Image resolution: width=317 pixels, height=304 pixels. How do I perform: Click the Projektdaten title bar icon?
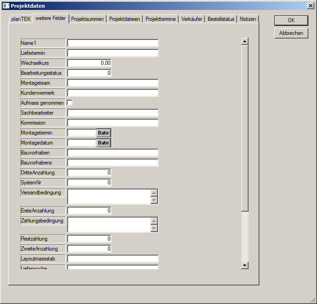(x=5, y=5)
